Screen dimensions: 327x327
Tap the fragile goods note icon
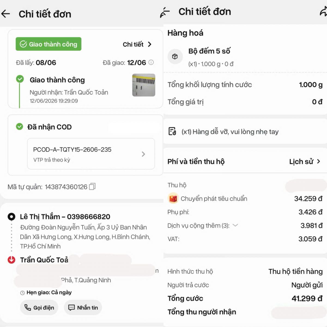172,131
